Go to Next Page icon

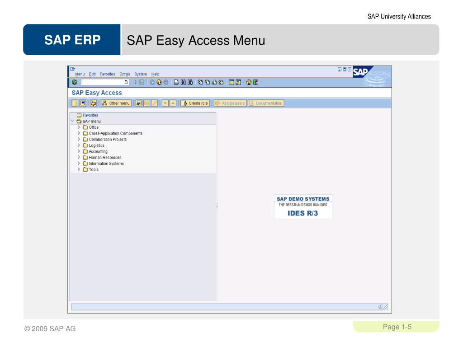click(214, 82)
